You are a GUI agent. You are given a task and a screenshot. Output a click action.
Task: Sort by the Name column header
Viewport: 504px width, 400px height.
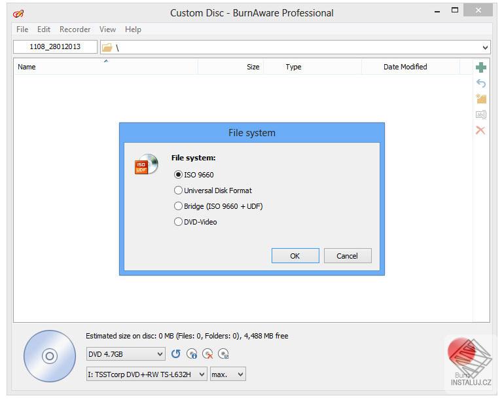[106, 67]
